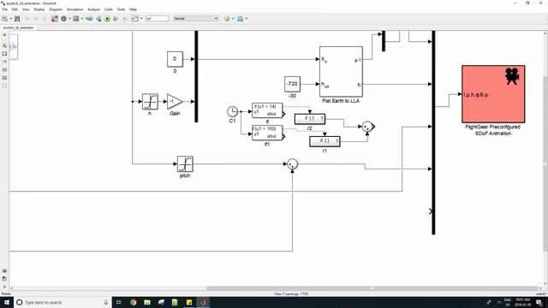Select the pitch Saturation block

click(185, 163)
